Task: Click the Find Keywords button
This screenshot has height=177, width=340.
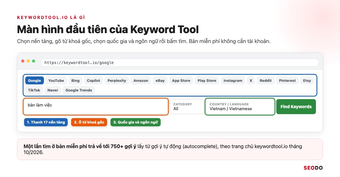Action: click(x=296, y=106)
